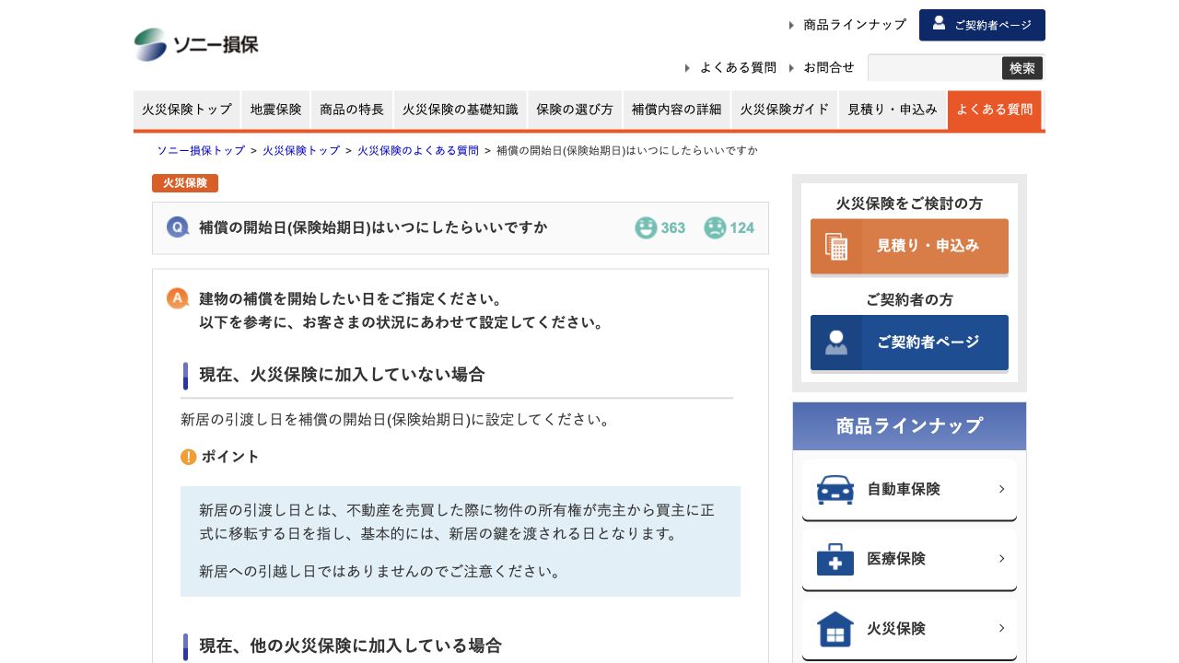Open the 火災保険ガイド tab

[785, 110]
